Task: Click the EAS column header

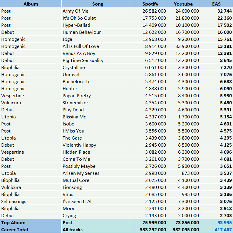Action: pyautogui.click(x=216, y=4)
